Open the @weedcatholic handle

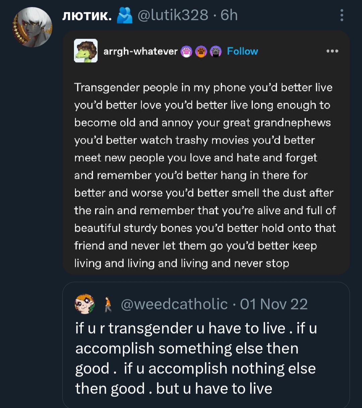click(174, 304)
